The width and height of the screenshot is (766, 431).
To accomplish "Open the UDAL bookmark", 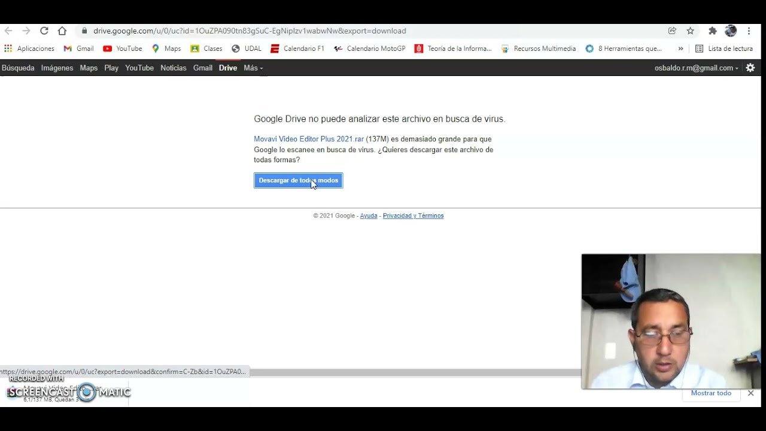I will (x=247, y=48).
